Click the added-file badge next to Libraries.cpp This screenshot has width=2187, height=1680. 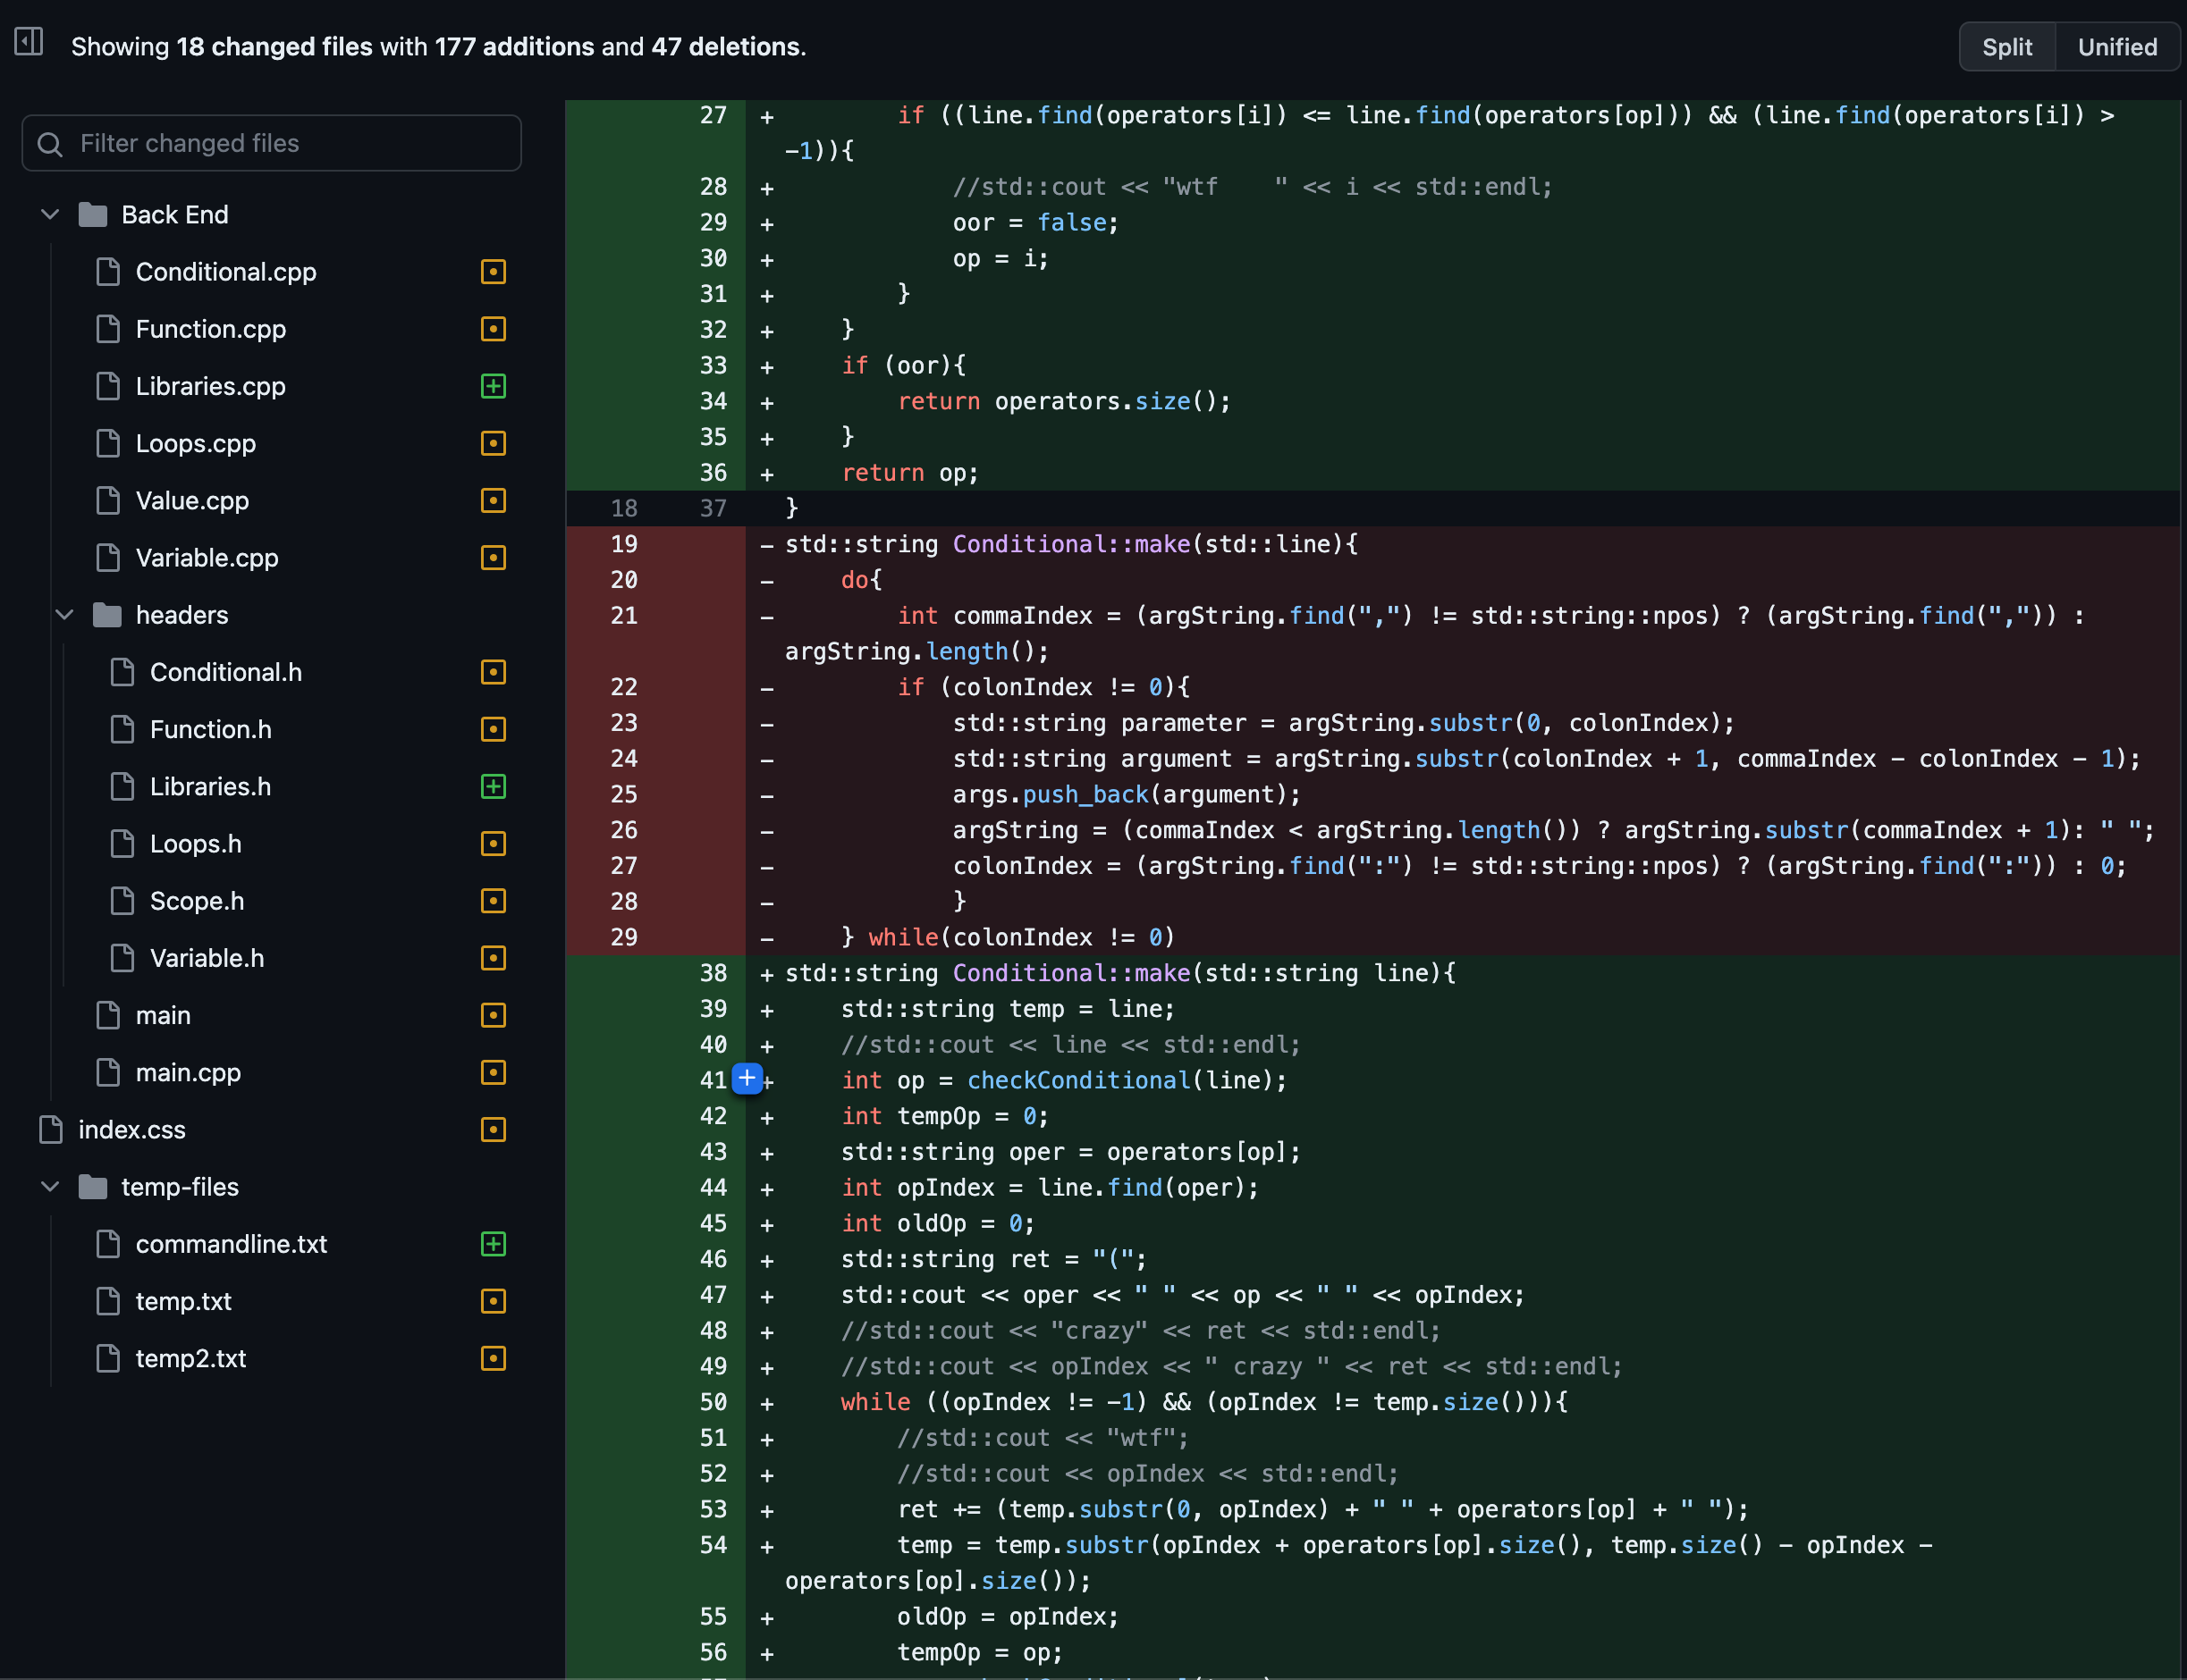pyautogui.click(x=494, y=386)
